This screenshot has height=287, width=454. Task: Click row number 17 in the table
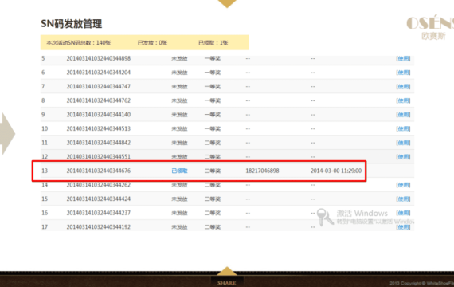45,227
